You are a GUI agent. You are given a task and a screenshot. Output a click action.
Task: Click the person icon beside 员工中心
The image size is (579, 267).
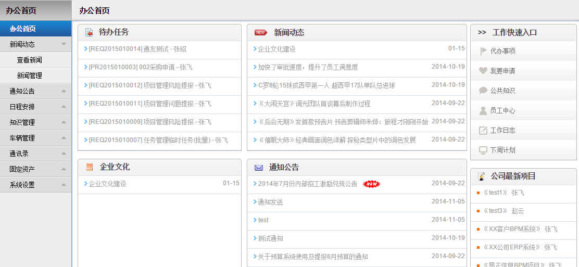click(x=483, y=110)
